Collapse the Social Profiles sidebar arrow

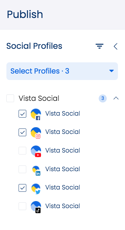click(x=116, y=46)
